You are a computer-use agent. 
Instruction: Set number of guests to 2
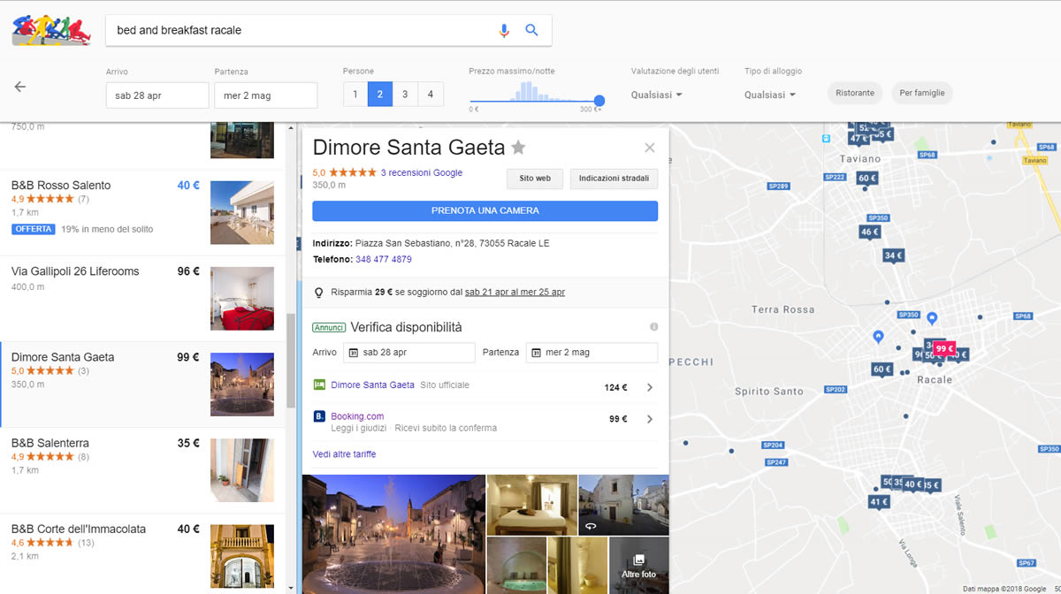[x=380, y=95]
